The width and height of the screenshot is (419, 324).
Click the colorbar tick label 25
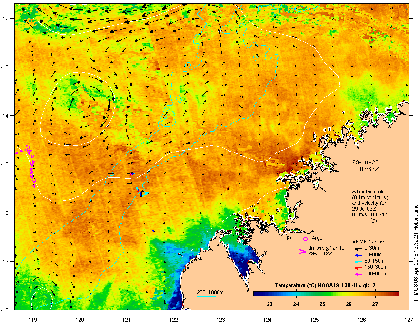[322, 304]
